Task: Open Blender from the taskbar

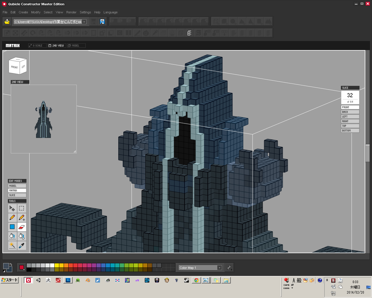Action: [88, 280]
